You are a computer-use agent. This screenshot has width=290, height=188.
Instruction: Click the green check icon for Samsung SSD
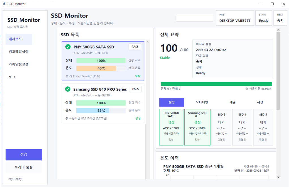click(68, 89)
